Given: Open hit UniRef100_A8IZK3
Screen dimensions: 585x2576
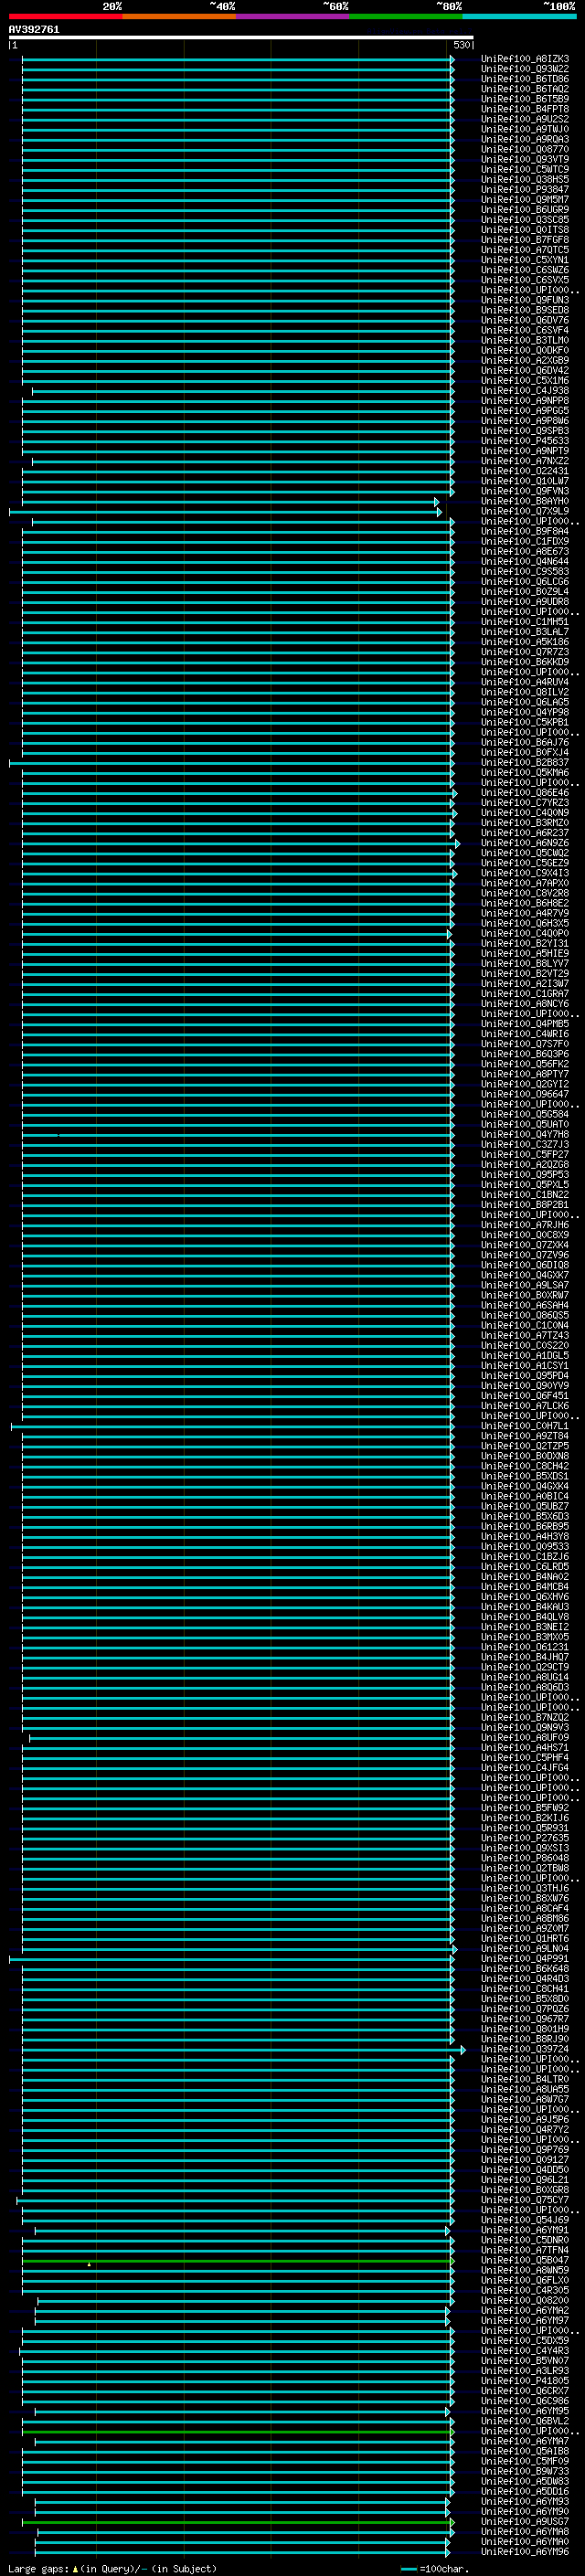Looking at the screenshot, I should point(525,59).
